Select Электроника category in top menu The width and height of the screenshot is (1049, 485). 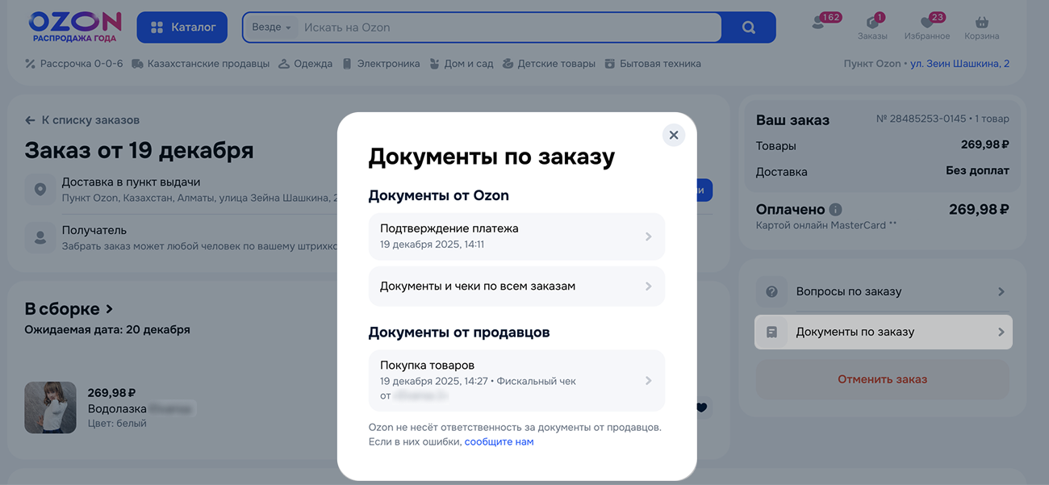coord(381,64)
